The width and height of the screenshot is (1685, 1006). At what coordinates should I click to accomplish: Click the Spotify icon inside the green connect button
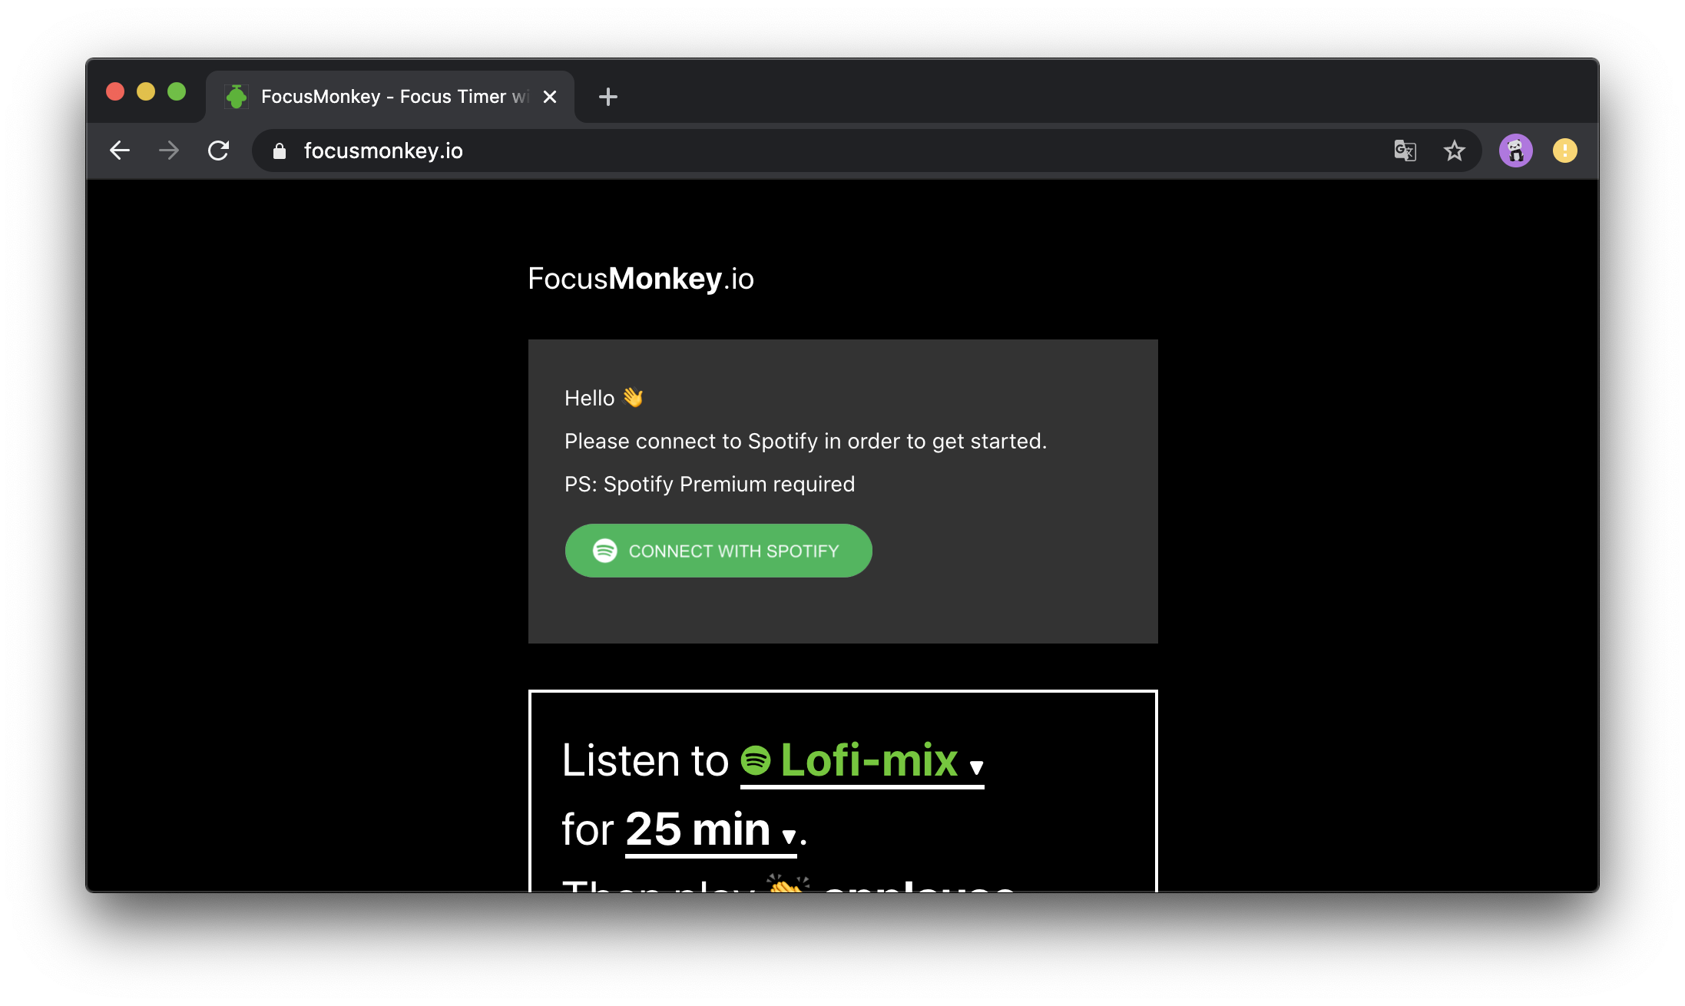coord(604,550)
